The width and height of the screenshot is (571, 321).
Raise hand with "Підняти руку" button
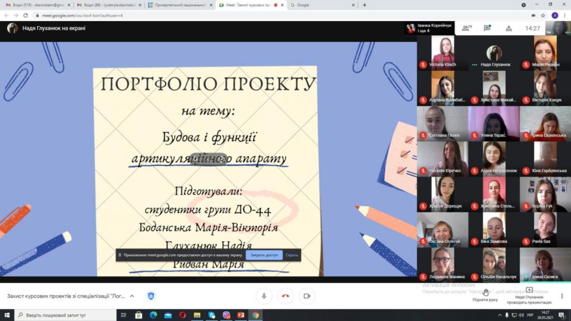point(485,295)
